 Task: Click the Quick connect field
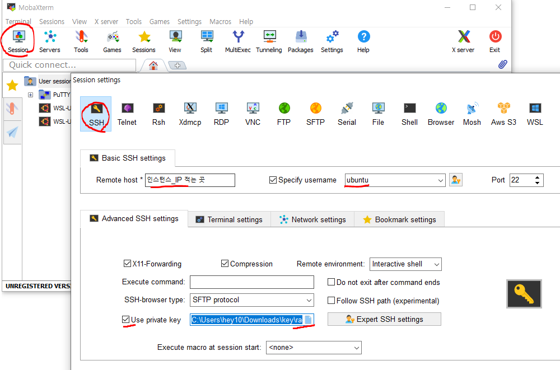69,65
